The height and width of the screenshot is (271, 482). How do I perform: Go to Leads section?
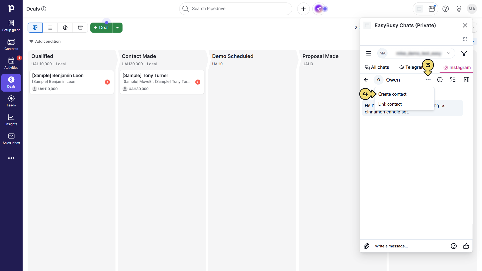pos(11,101)
